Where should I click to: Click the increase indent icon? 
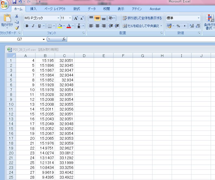click(117, 26)
